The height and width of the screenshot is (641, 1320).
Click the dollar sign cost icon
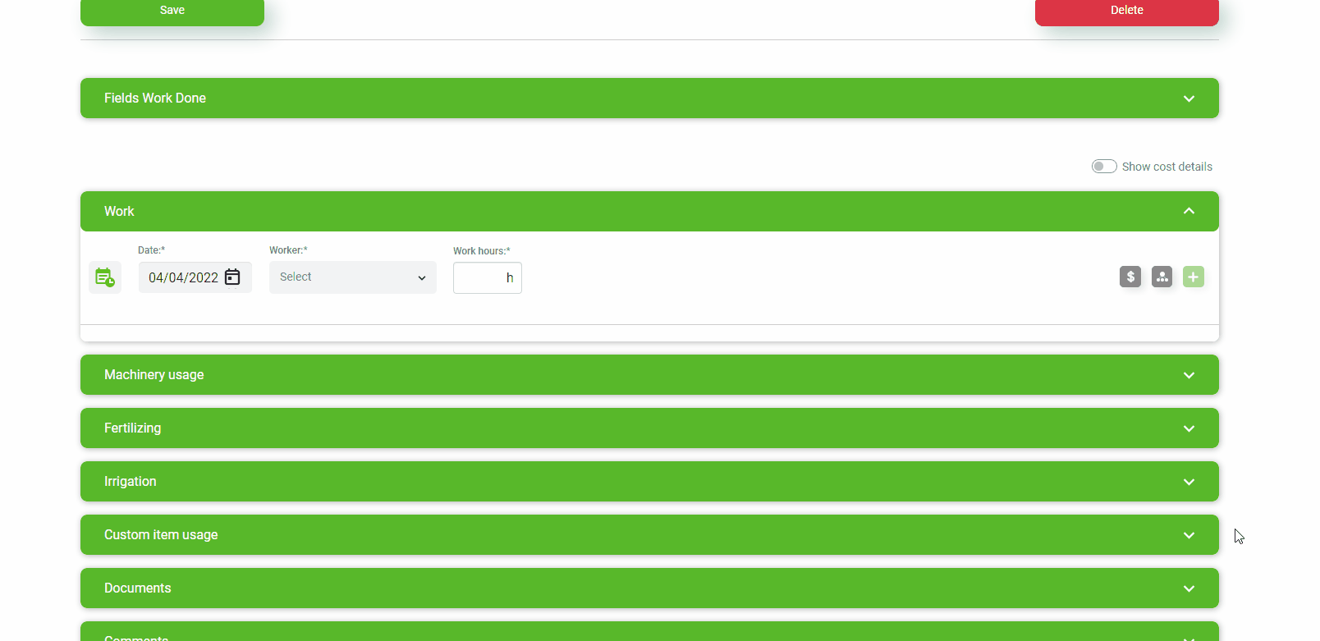click(1130, 277)
